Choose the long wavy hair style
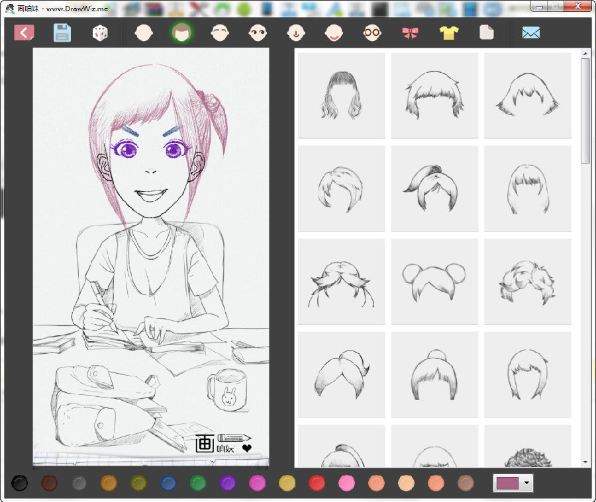This screenshot has width=596, height=502. 341,95
